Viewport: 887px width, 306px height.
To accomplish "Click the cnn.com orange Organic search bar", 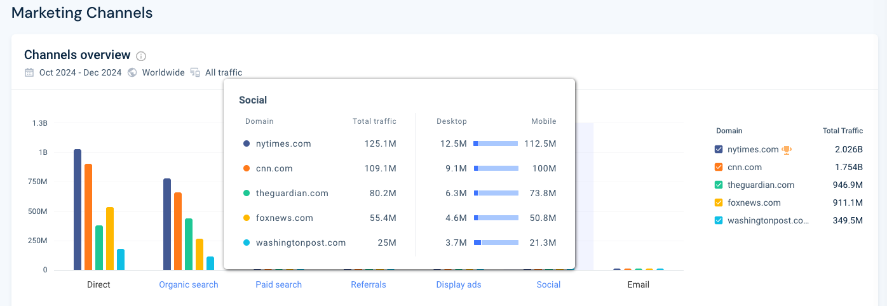I will pos(178,231).
